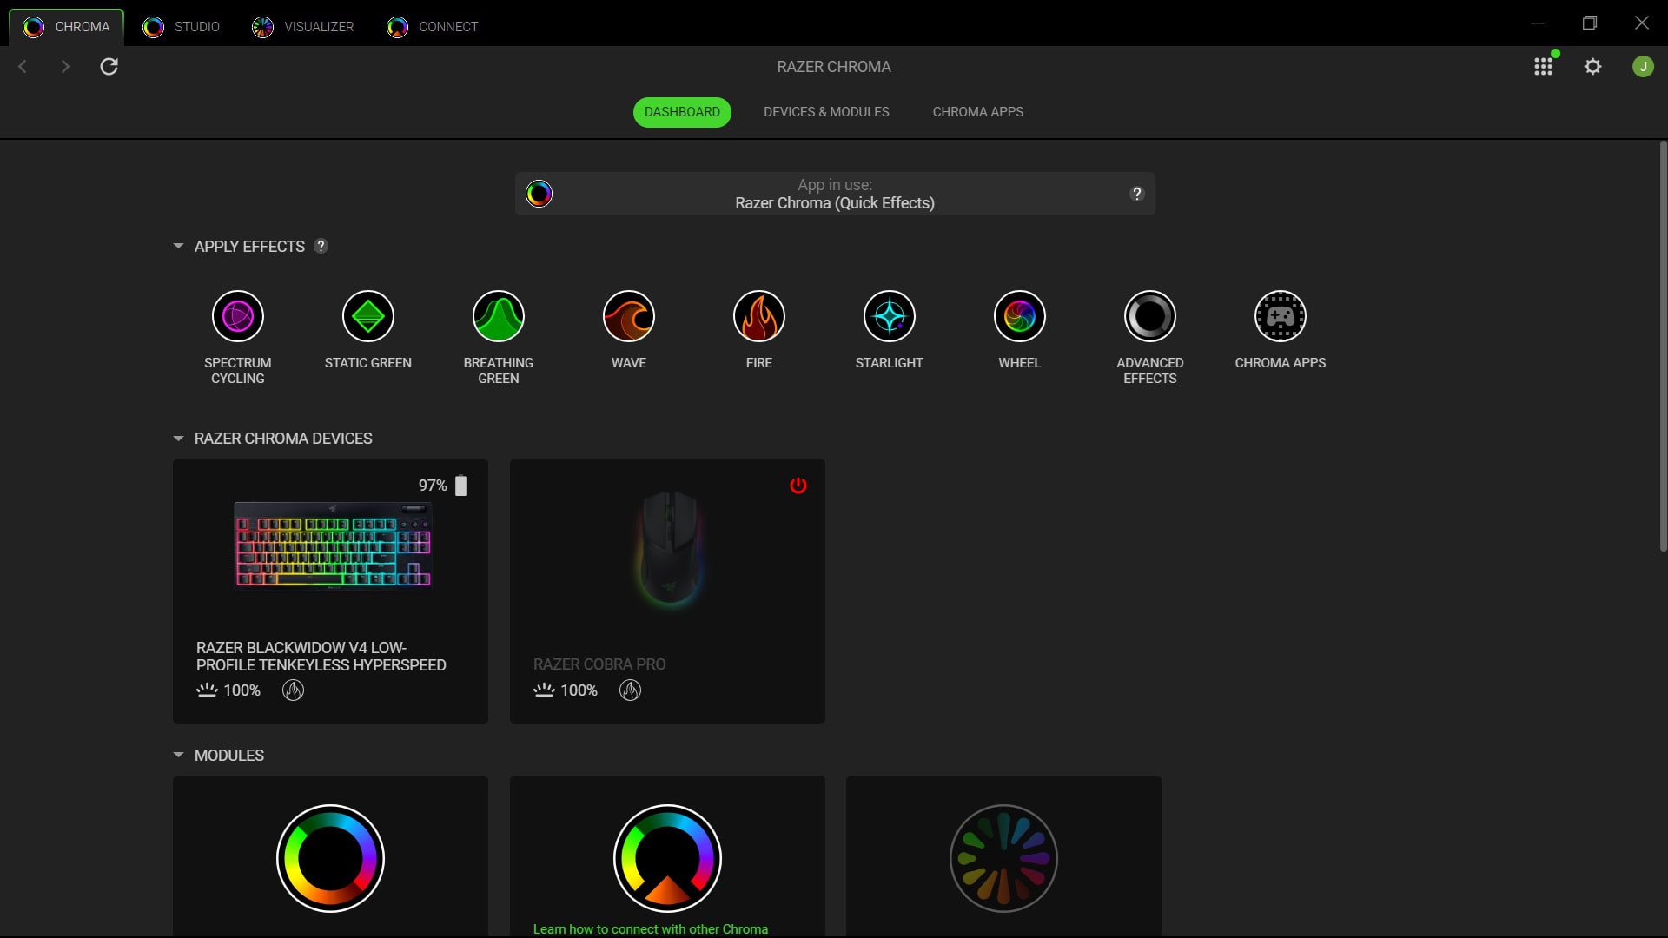Switch to the Connect tab

pos(433,27)
